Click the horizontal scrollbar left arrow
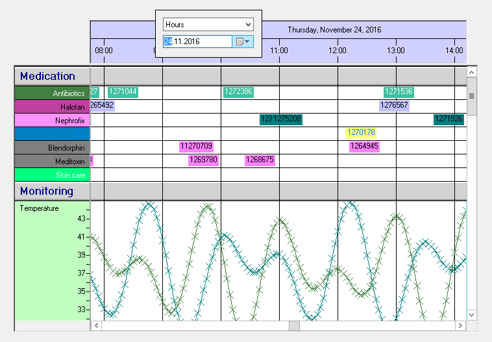Viewport: 492px width, 342px height. [96, 325]
